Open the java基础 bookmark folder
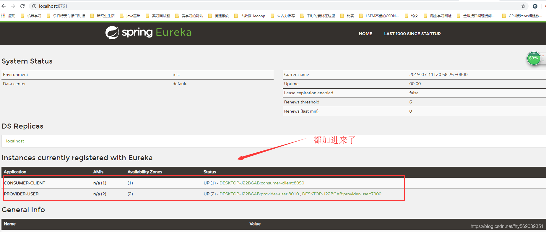 click(130, 16)
